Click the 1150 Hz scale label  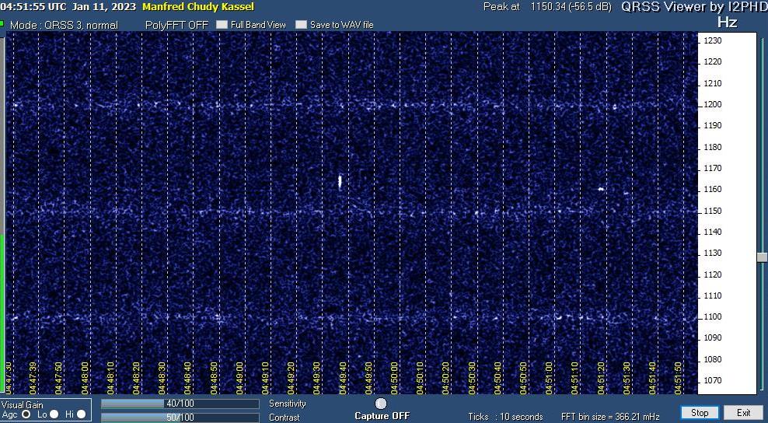[x=713, y=211]
